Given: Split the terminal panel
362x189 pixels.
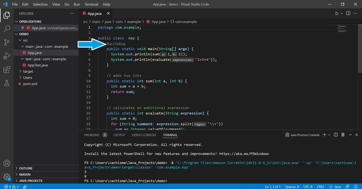Looking at the screenshot, I should coord(336,135).
